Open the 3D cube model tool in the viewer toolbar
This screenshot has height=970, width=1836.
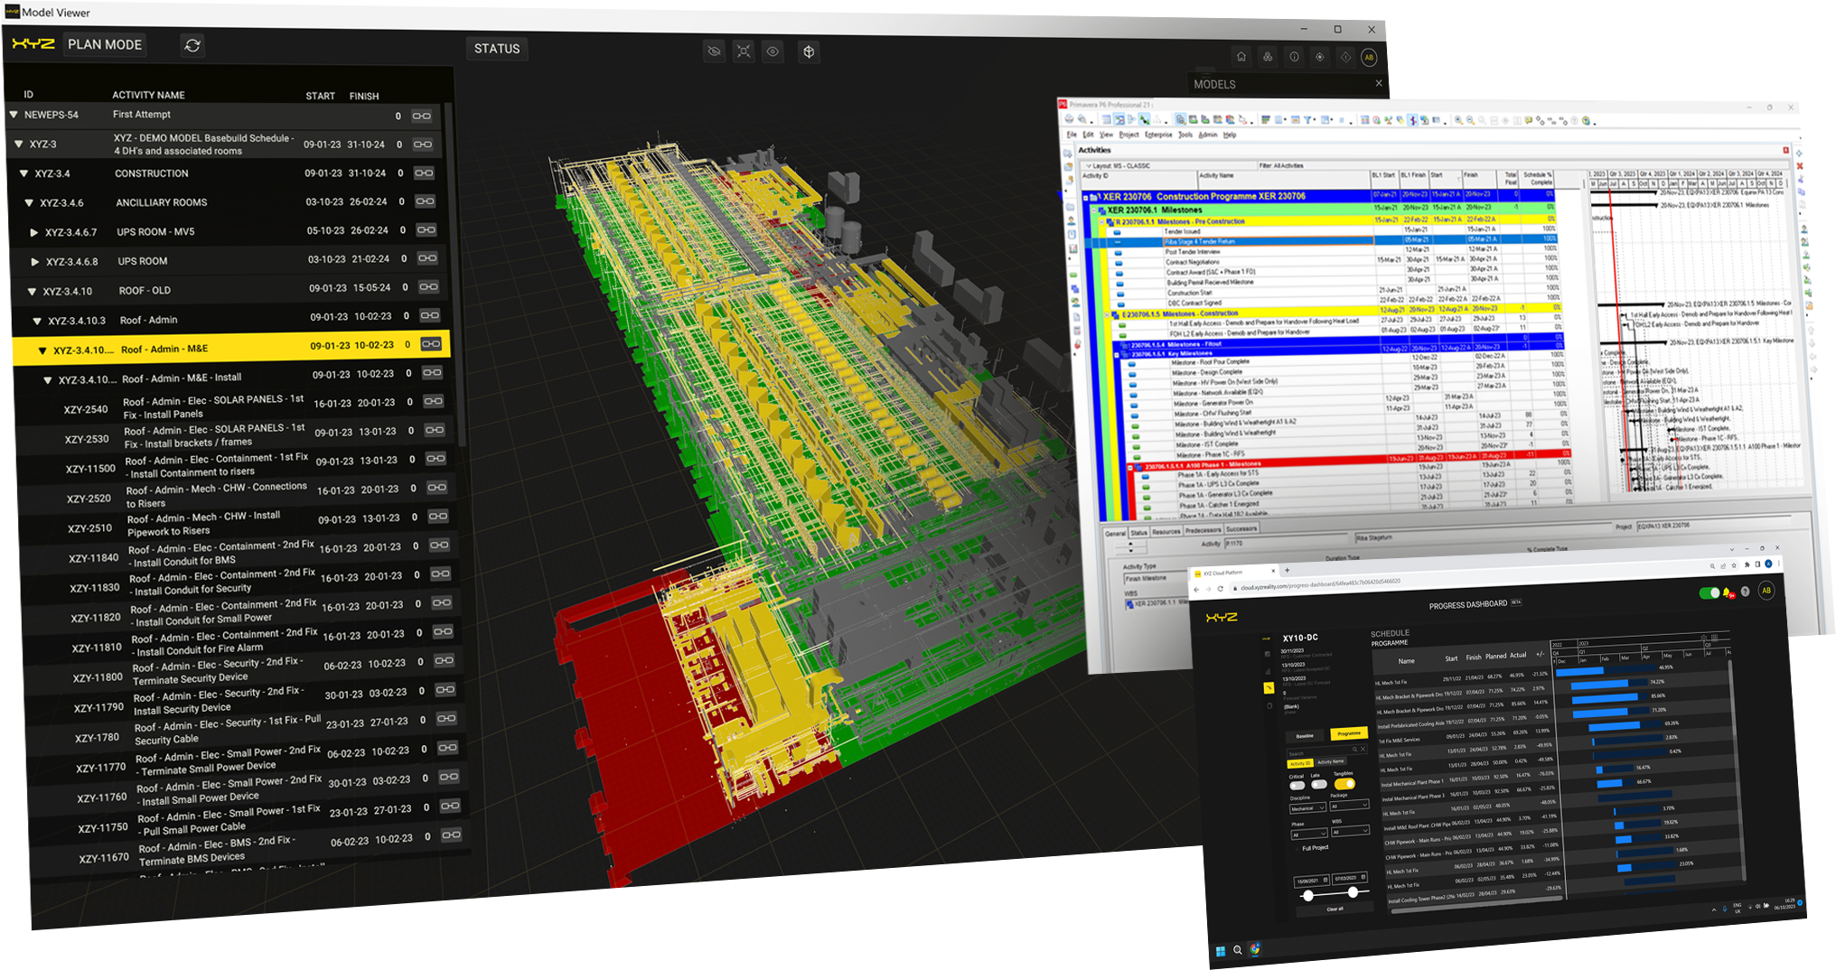(x=809, y=51)
